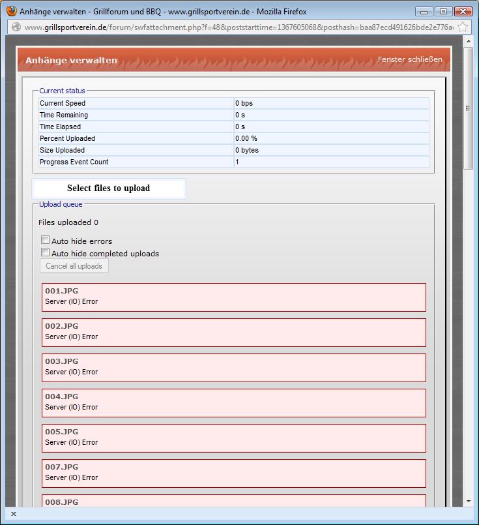The width and height of the screenshot is (479, 525).
Task: Maximize the Firefox window
Action: pyautogui.click(x=443, y=12)
